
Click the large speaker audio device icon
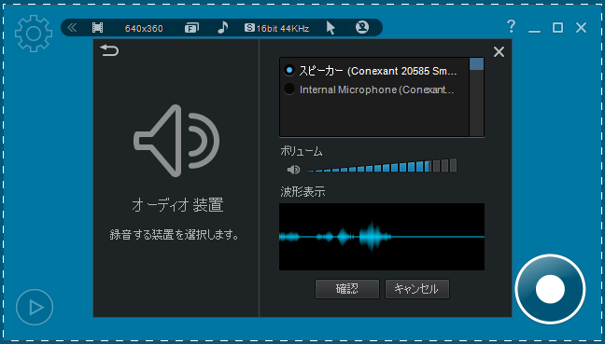(176, 141)
